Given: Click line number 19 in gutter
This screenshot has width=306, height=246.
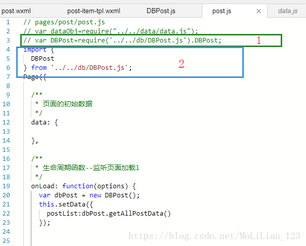Looking at the screenshot, I should [6, 186].
